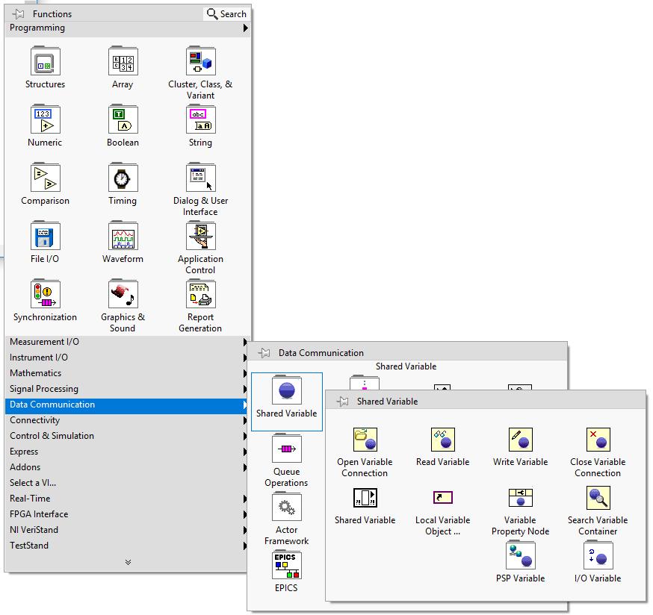Open Cluster, Class, & Variant palette
The width and height of the screenshot is (653, 615).
[x=200, y=62]
